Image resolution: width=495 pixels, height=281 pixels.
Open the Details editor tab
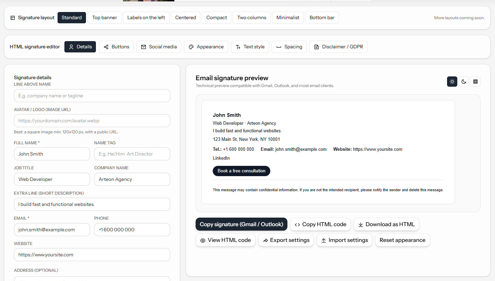tap(80, 47)
